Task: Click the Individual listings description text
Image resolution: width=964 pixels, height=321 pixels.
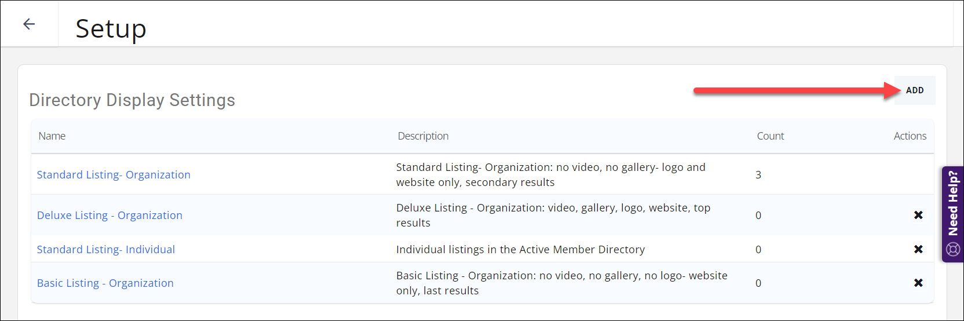Action: [520, 250]
